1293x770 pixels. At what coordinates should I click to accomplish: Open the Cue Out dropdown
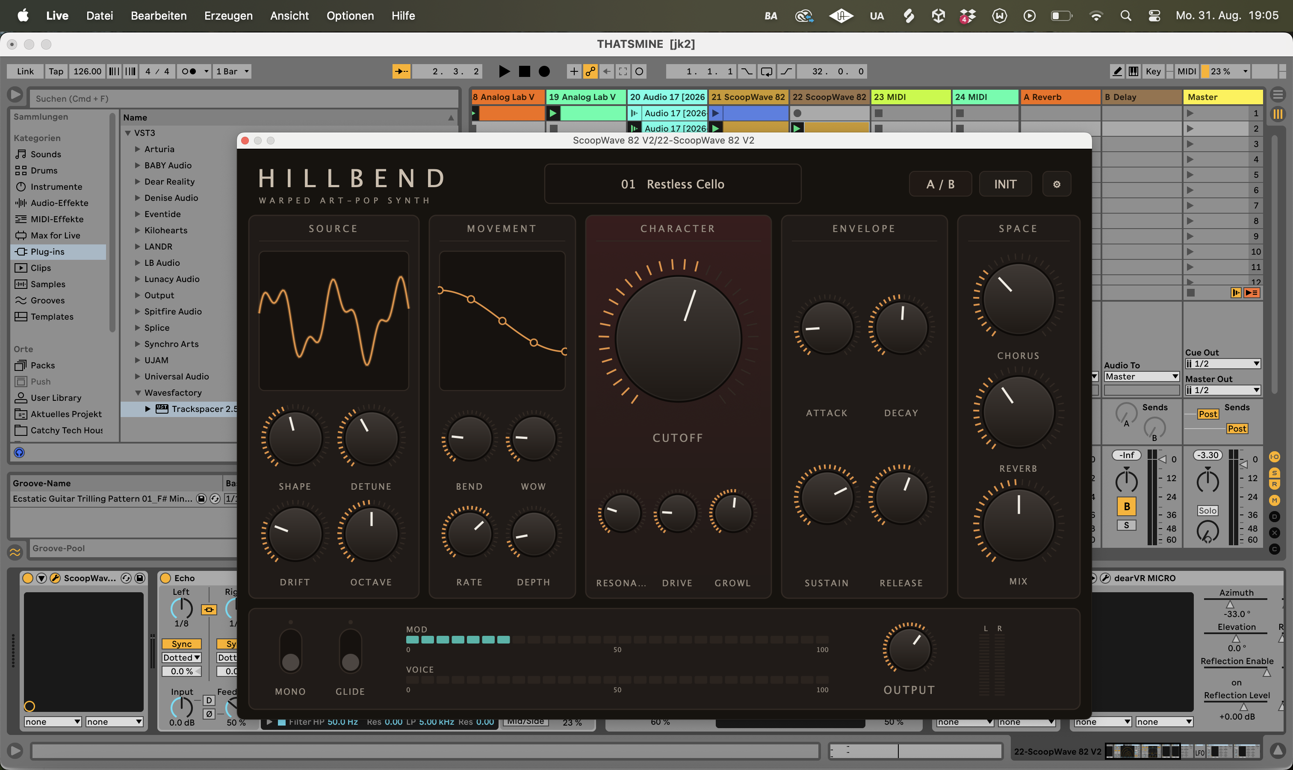point(1222,364)
